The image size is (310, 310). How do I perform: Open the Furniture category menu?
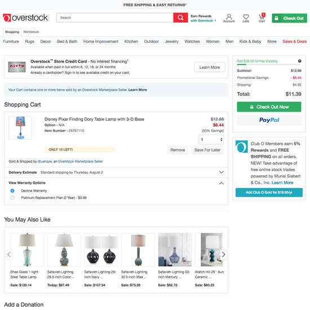tap(11, 42)
